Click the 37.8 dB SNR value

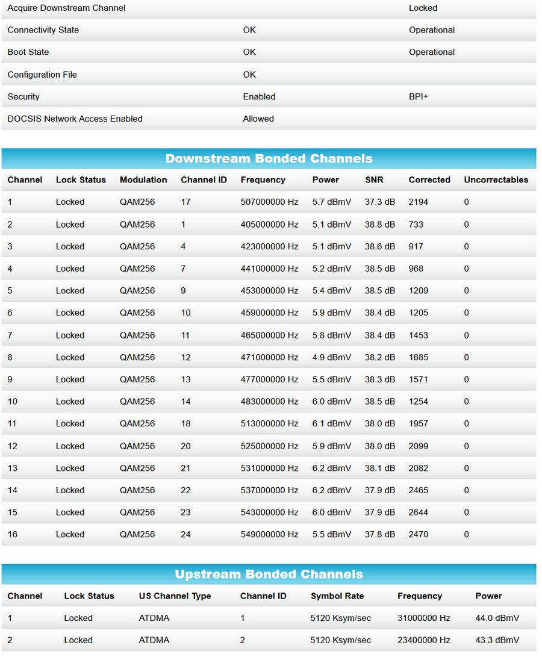(x=380, y=535)
